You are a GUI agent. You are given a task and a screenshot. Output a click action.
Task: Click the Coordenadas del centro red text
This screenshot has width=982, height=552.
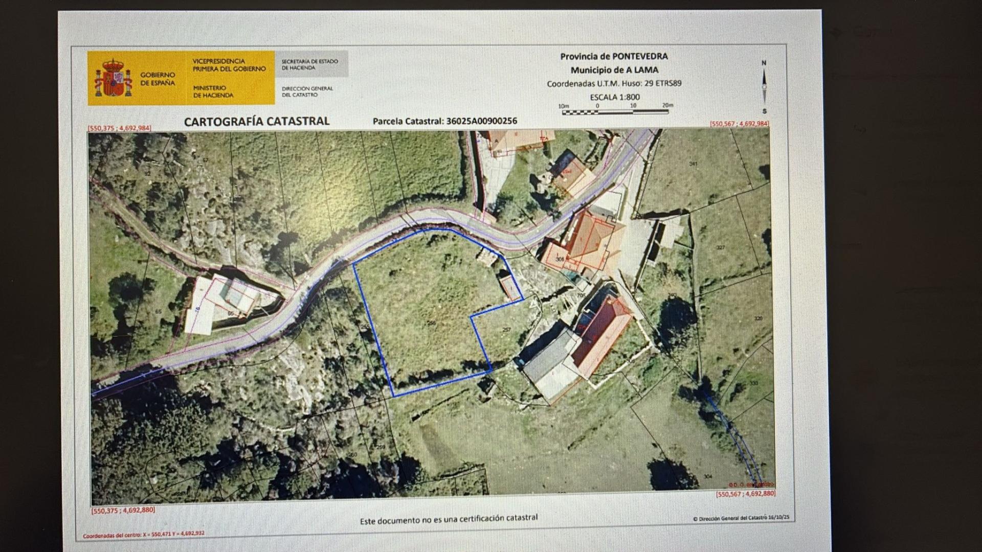[x=144, y=535]
